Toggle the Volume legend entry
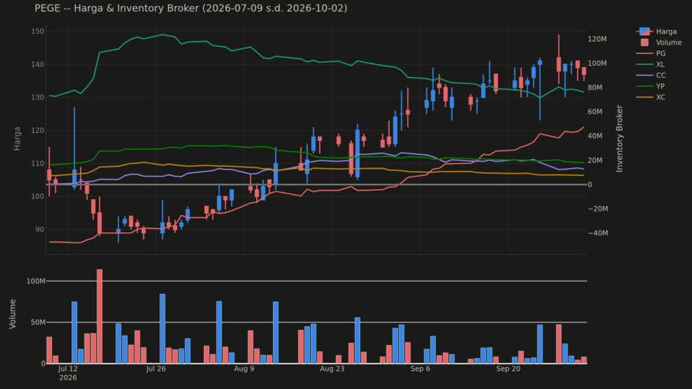Image resolution: width=692 pixels, height=389 pixels. tap(660, 43)
